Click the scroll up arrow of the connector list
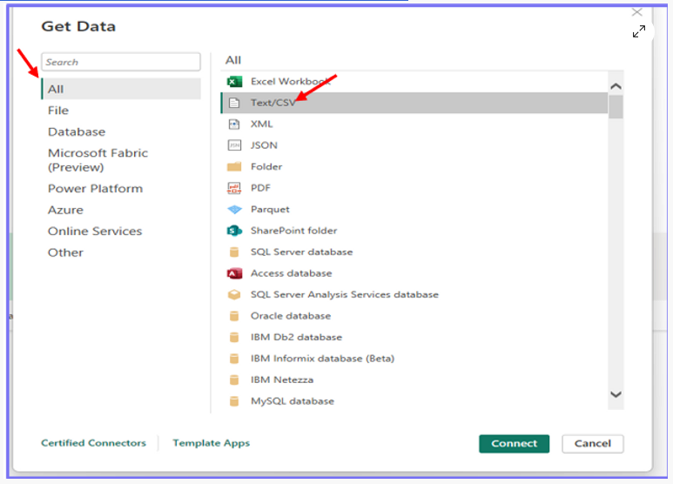 [616, 86]
